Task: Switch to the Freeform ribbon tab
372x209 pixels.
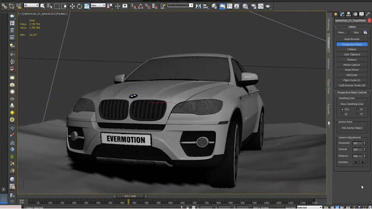Action: [328, 42]
